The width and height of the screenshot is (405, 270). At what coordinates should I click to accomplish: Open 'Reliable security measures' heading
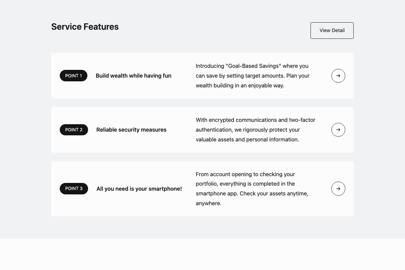point(131,130)
